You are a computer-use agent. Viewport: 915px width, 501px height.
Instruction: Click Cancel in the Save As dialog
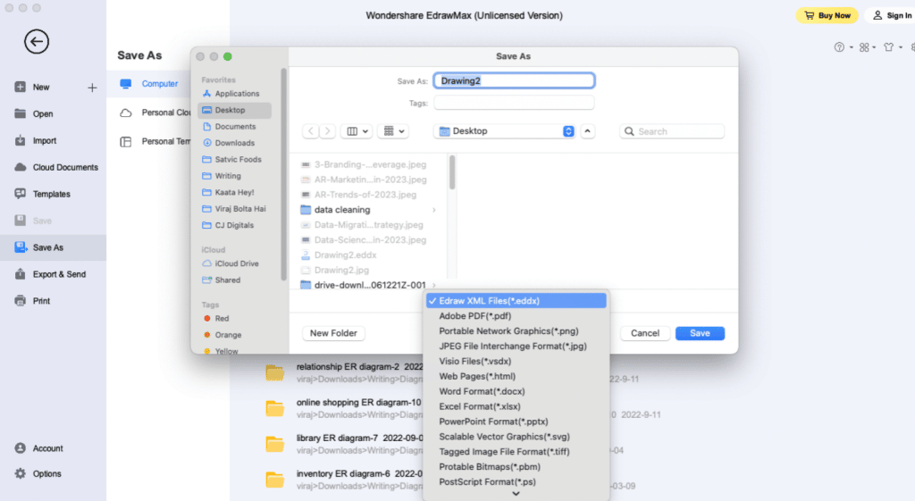point(645,333)
